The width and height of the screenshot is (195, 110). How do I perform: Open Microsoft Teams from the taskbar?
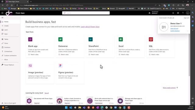[x=84, y=108]
